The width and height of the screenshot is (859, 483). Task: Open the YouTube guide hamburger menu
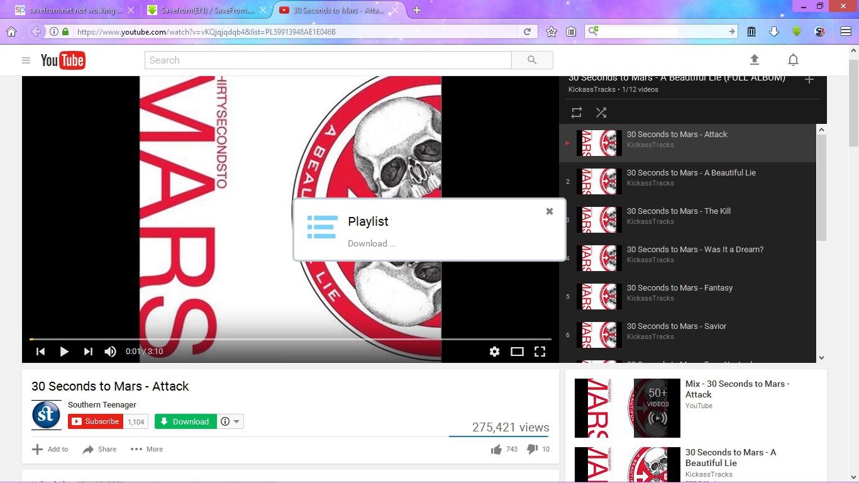click(26, 60)
